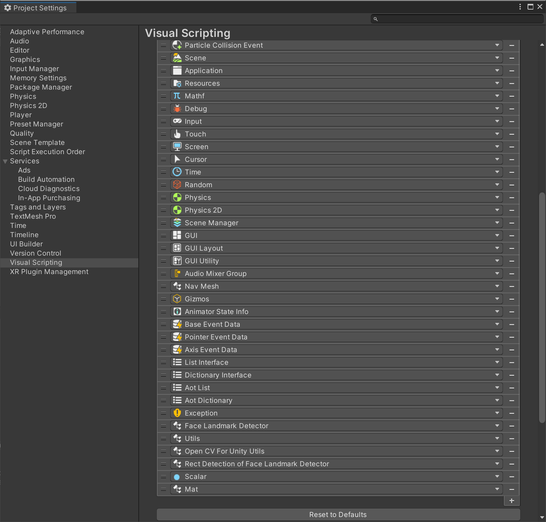Click the Input gamepad icon
This screenshot has width=546, height=522.
click(177, 121)
